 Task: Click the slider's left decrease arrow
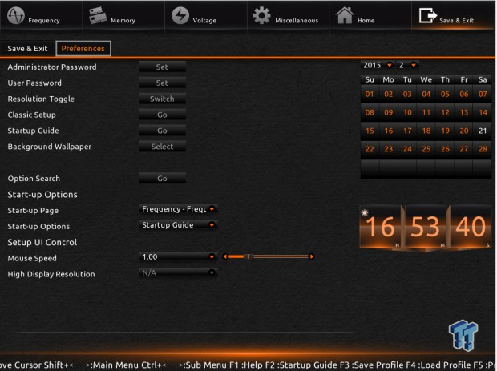click(x=224, y=256)
